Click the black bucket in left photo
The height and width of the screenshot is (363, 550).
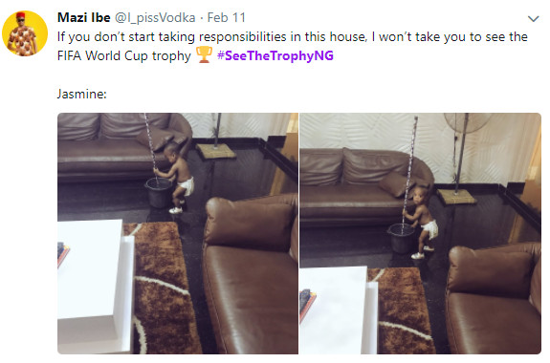pyautogui.click(x=159, y=193)
